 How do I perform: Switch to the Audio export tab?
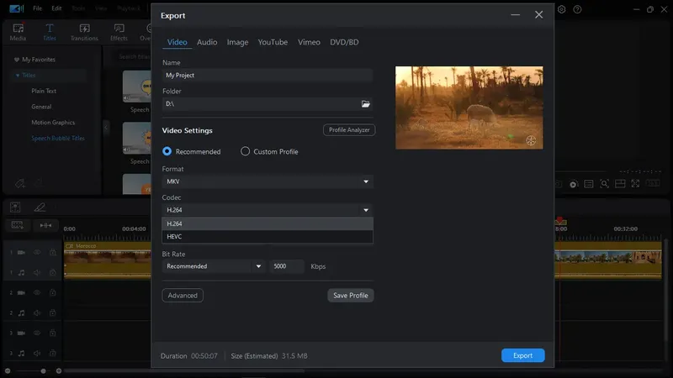pyautogui.click(x=207, y=42)
